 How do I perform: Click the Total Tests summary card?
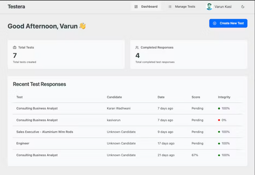click(66, 54)
